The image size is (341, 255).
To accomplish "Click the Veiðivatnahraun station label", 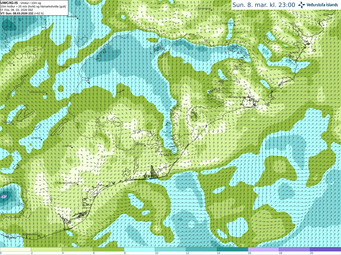I will (x=38, y=92).
